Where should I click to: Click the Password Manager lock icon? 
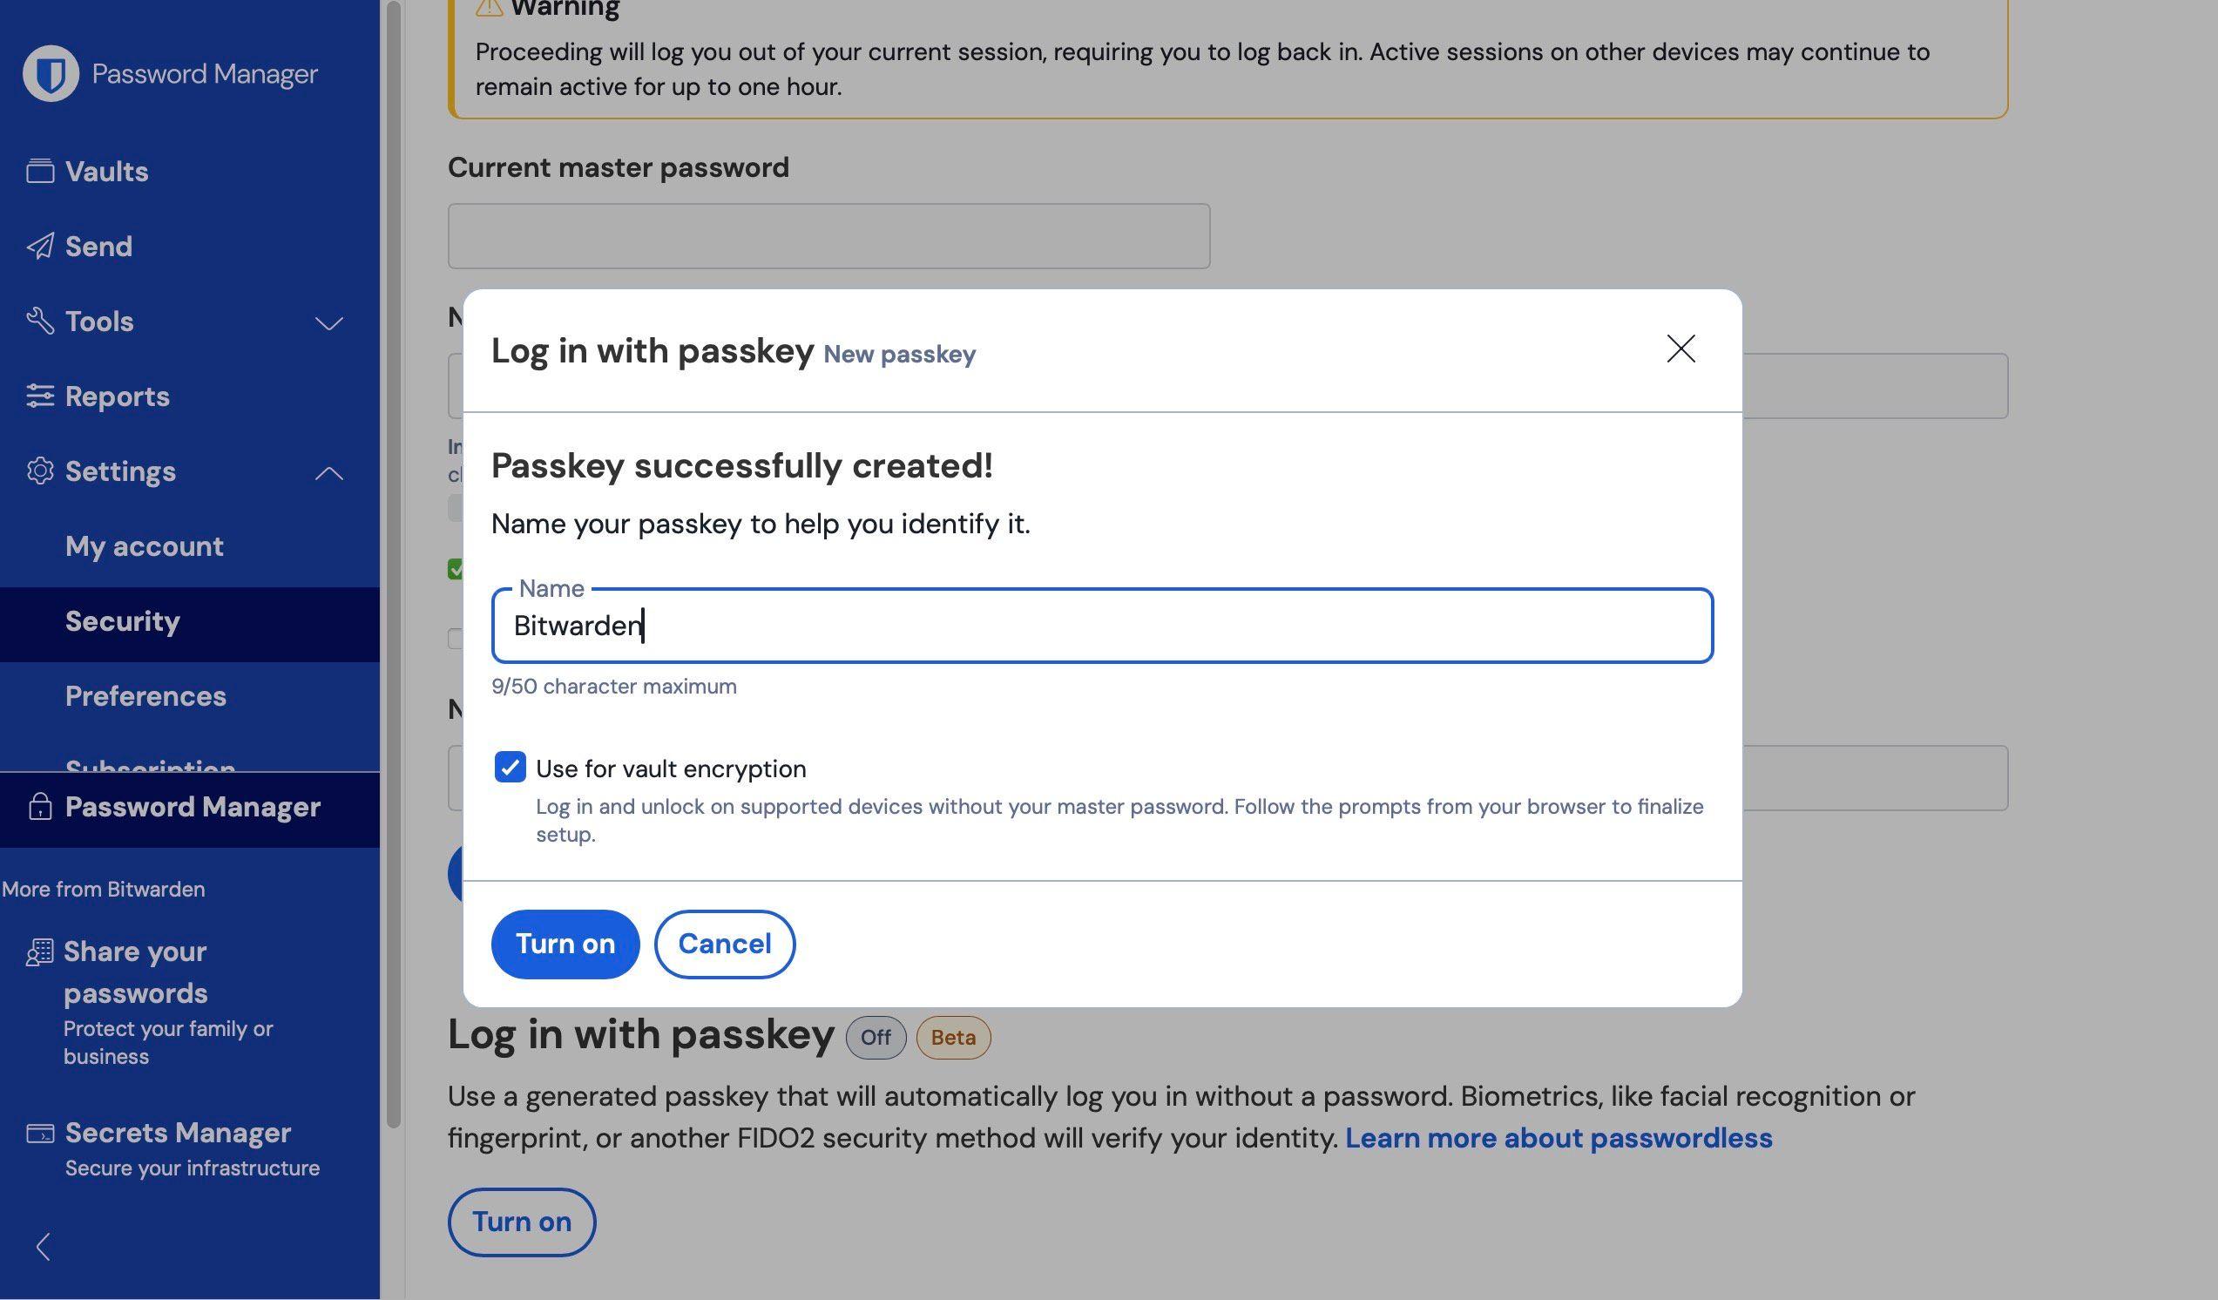[39, 806]
